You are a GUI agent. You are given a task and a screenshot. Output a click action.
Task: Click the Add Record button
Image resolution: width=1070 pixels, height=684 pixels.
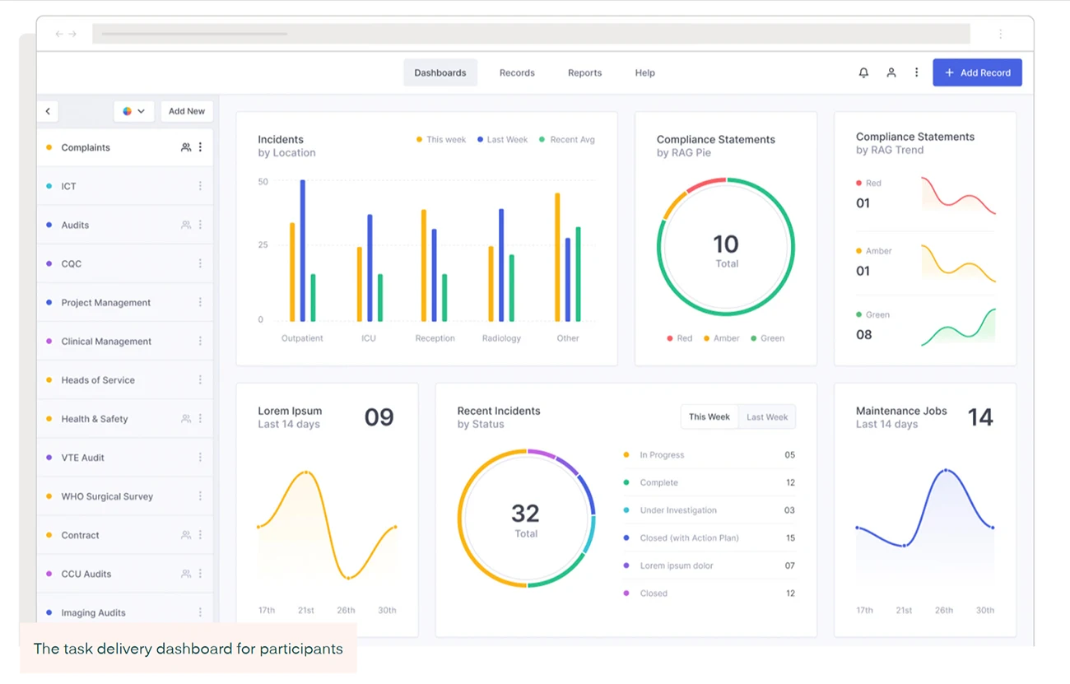pos(977,72)
